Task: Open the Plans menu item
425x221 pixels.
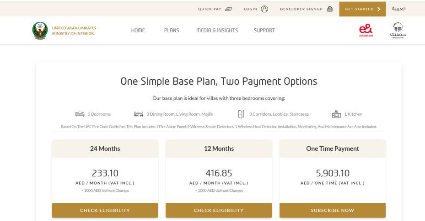Action: click(172, 31)
